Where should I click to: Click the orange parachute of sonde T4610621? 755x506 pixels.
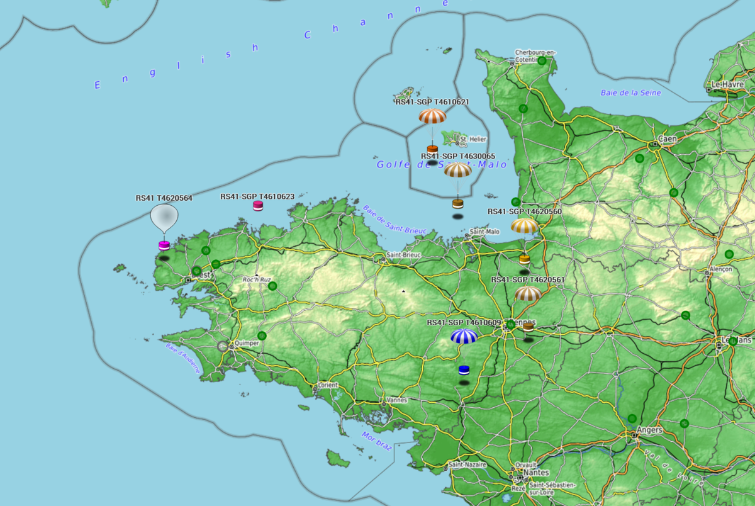432,116
